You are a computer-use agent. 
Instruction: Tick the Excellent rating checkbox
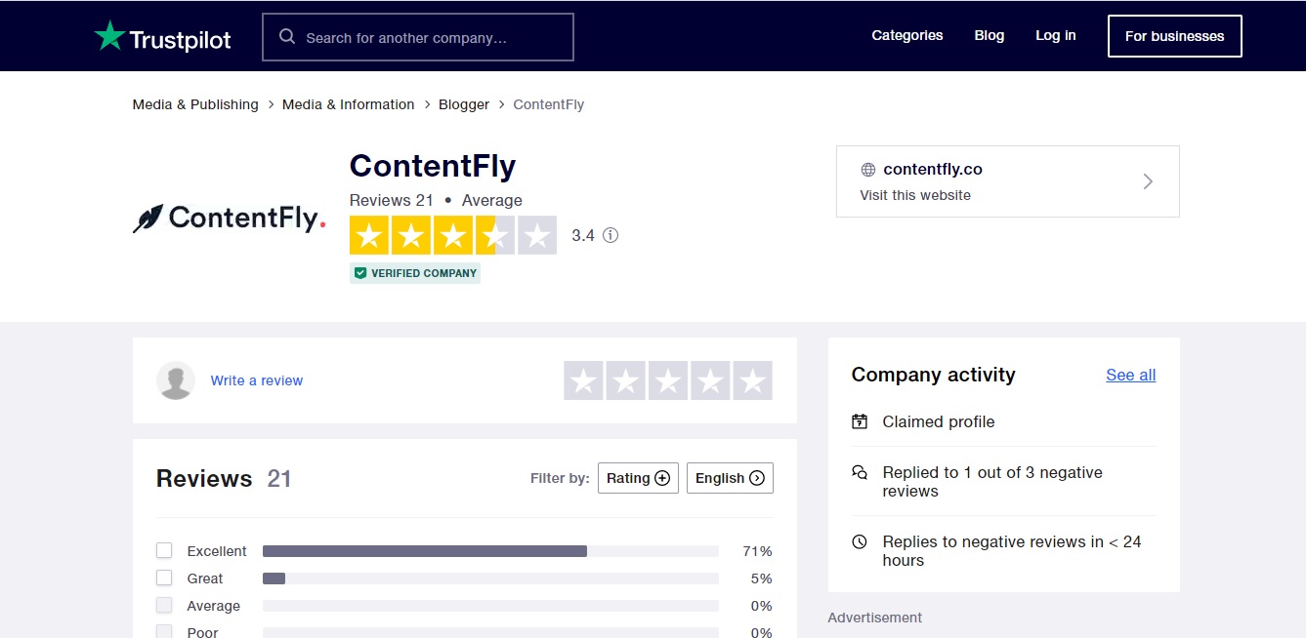pyautogui.click(x=164, y=550)
